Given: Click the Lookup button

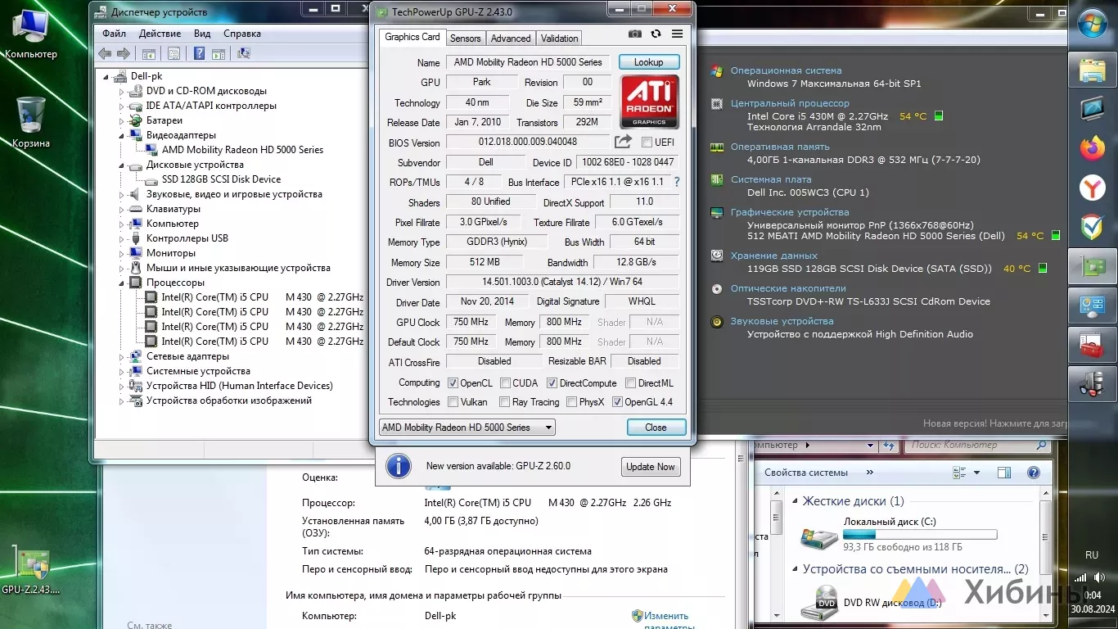Looking at the screenshot, I should click(x=649, y=62).
